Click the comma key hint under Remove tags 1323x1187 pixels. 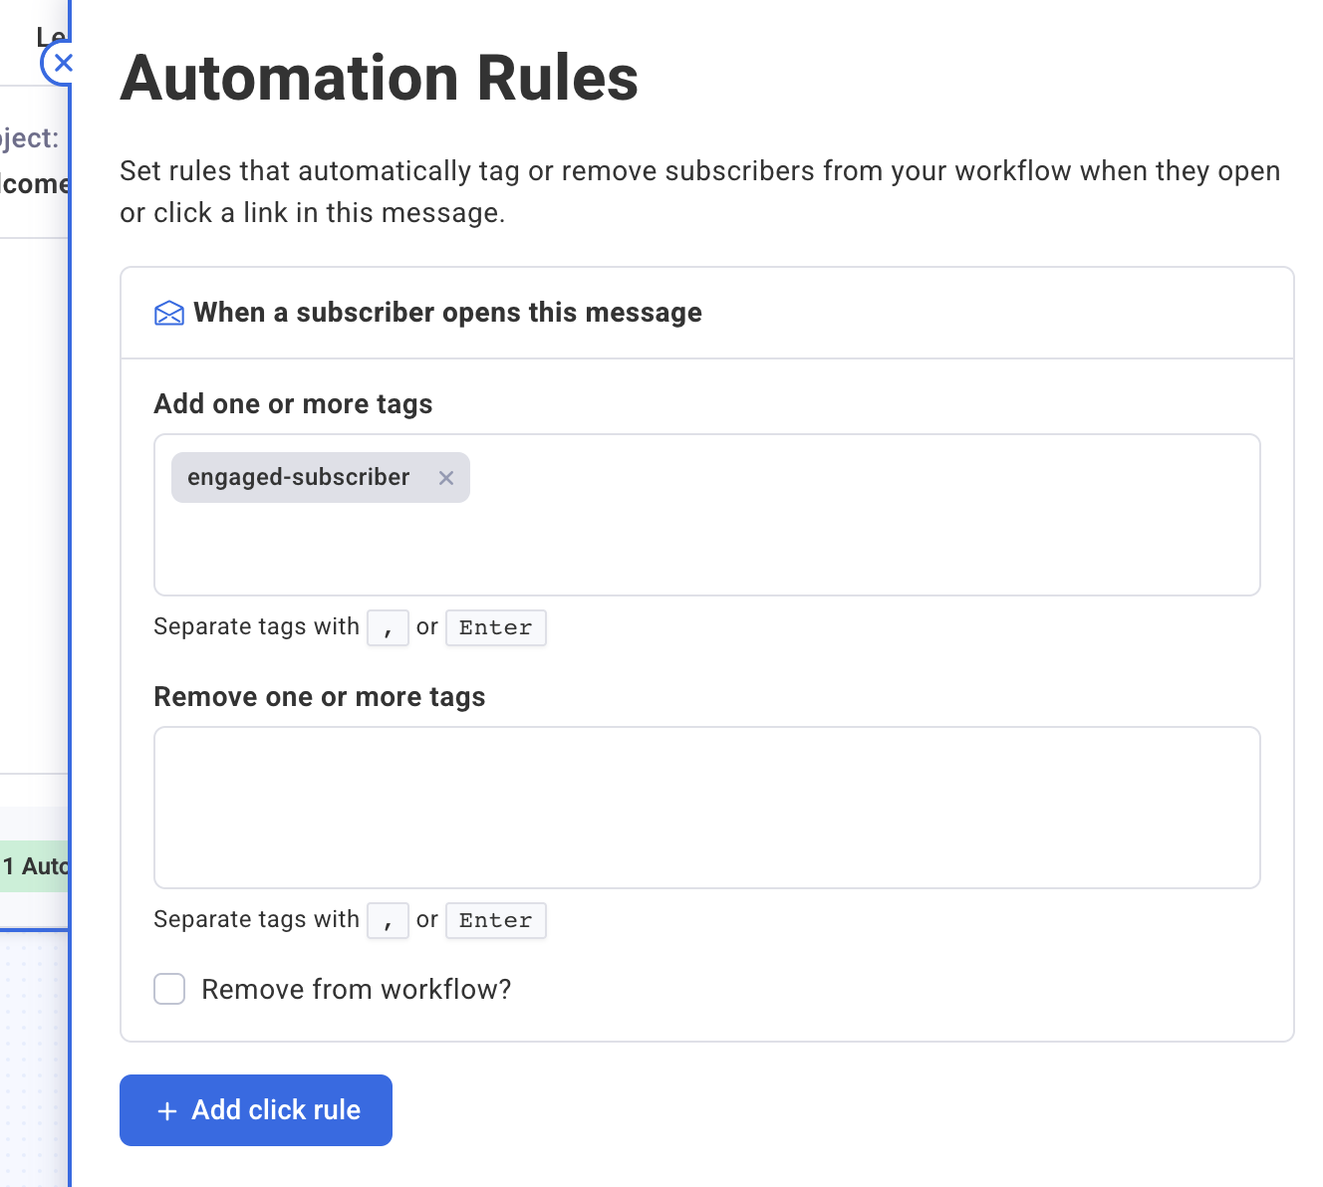point(388,921)
